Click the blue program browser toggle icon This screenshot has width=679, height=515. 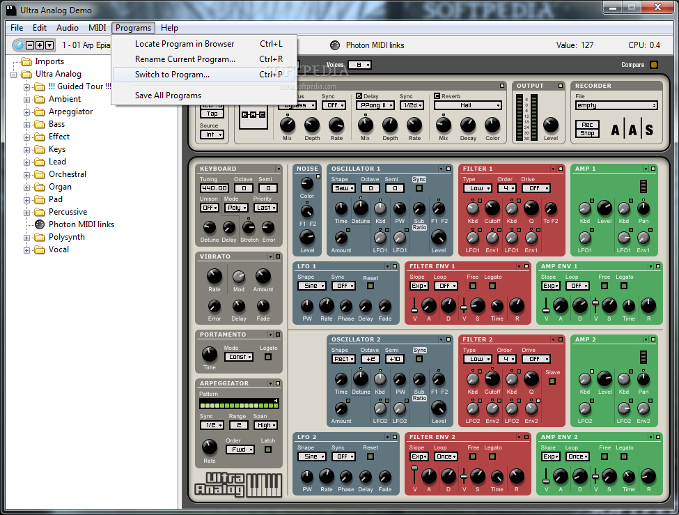[x=18, y=45]
